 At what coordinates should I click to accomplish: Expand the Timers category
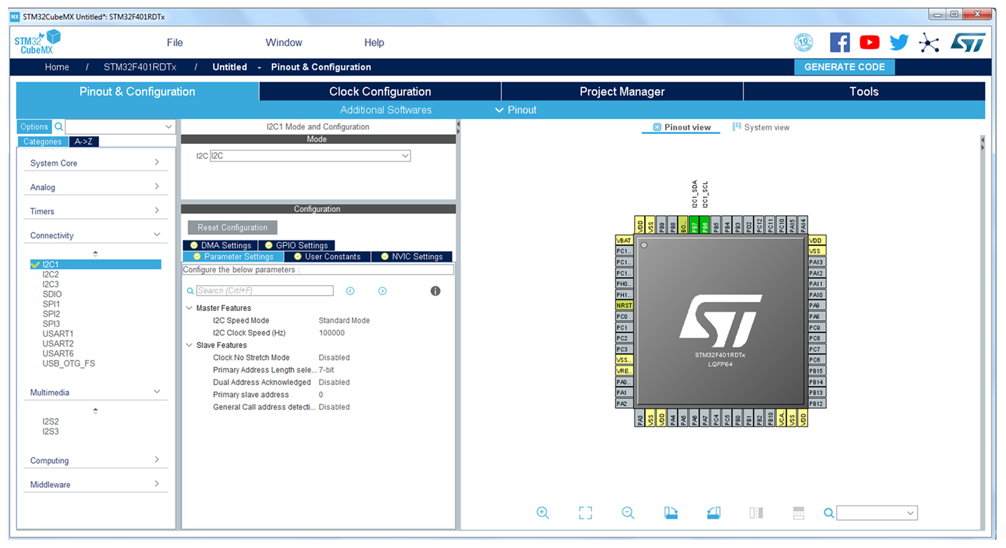[96, 211]
